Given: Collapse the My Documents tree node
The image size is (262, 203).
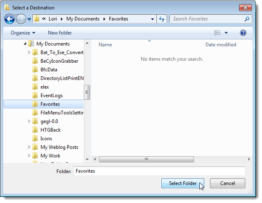Looking at the screenshot, I should [25, 44].
